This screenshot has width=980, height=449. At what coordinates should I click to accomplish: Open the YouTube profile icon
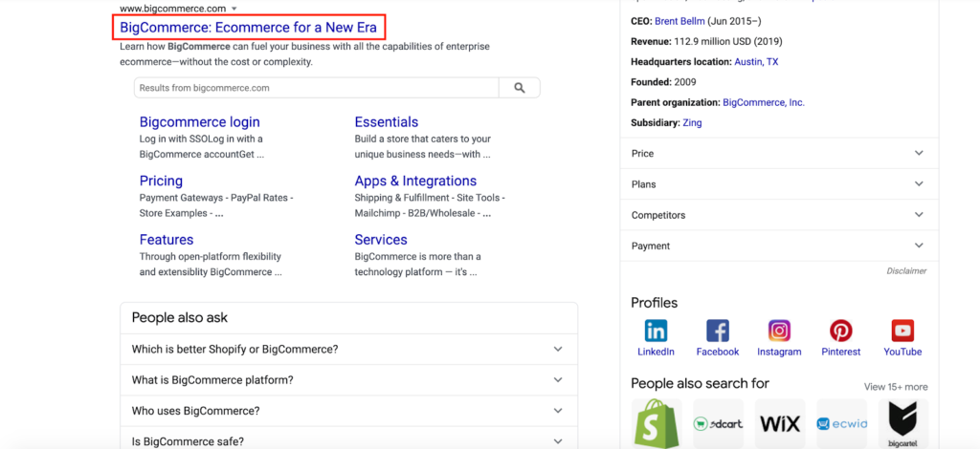coord(902,331)
